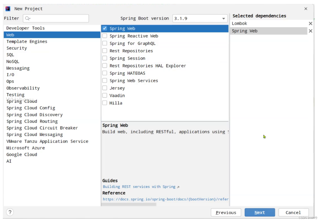Choose the Security category
Image resolution: width=322 pixels, height=222 pixels.
pos(52,48)
